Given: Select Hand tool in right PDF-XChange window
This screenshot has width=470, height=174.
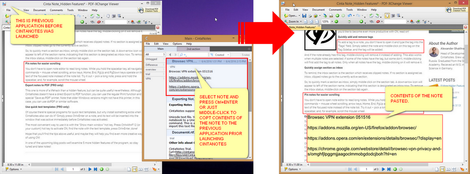Looking at the screenshot, I should coord(387,16).
